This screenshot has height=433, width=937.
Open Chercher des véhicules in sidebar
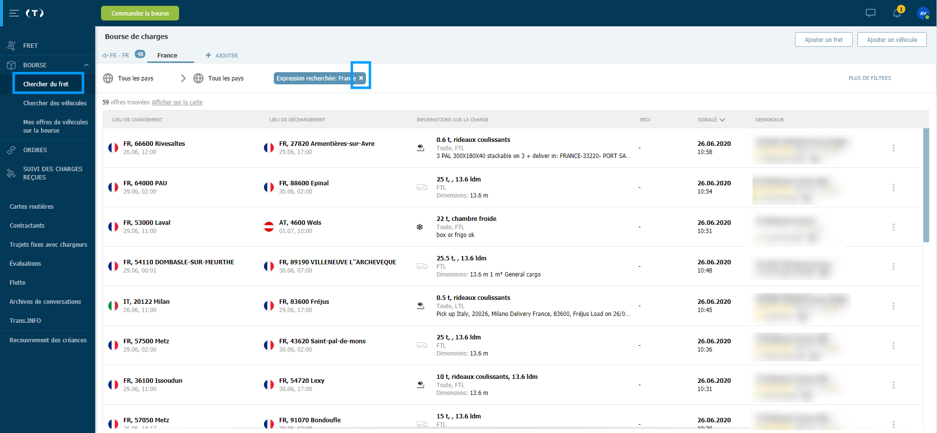[55, 103]
